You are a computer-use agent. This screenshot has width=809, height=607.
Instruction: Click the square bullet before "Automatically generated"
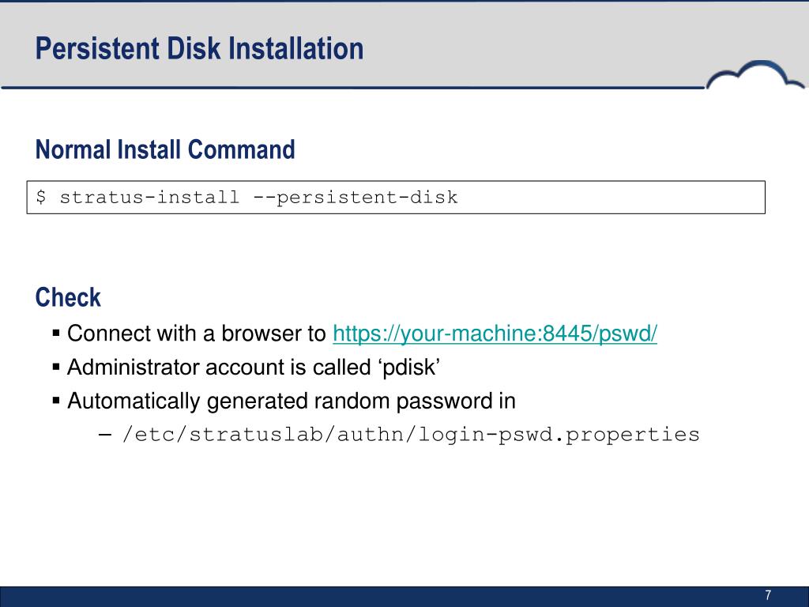(56, 401)
